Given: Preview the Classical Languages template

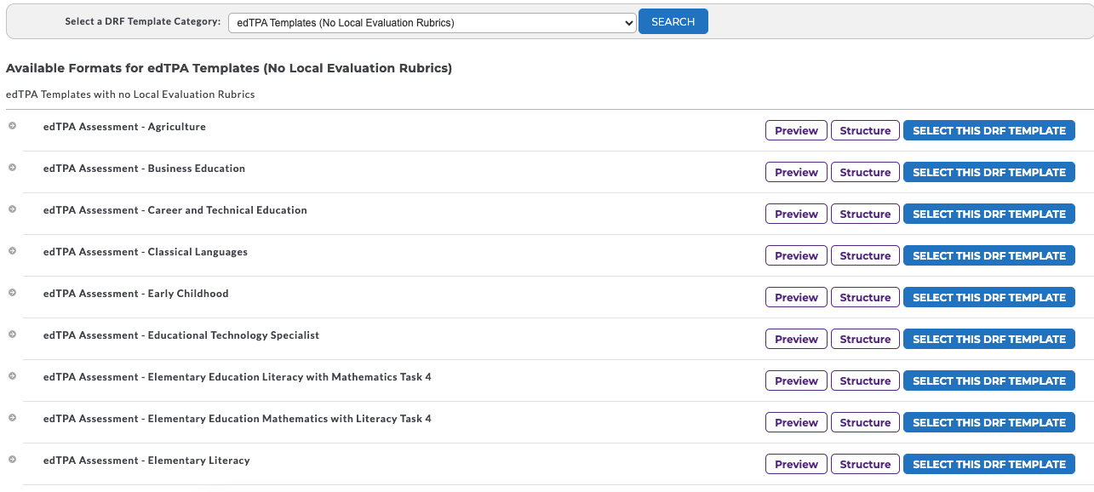Looking at the screenshot, I should click(x=796, y=255).
